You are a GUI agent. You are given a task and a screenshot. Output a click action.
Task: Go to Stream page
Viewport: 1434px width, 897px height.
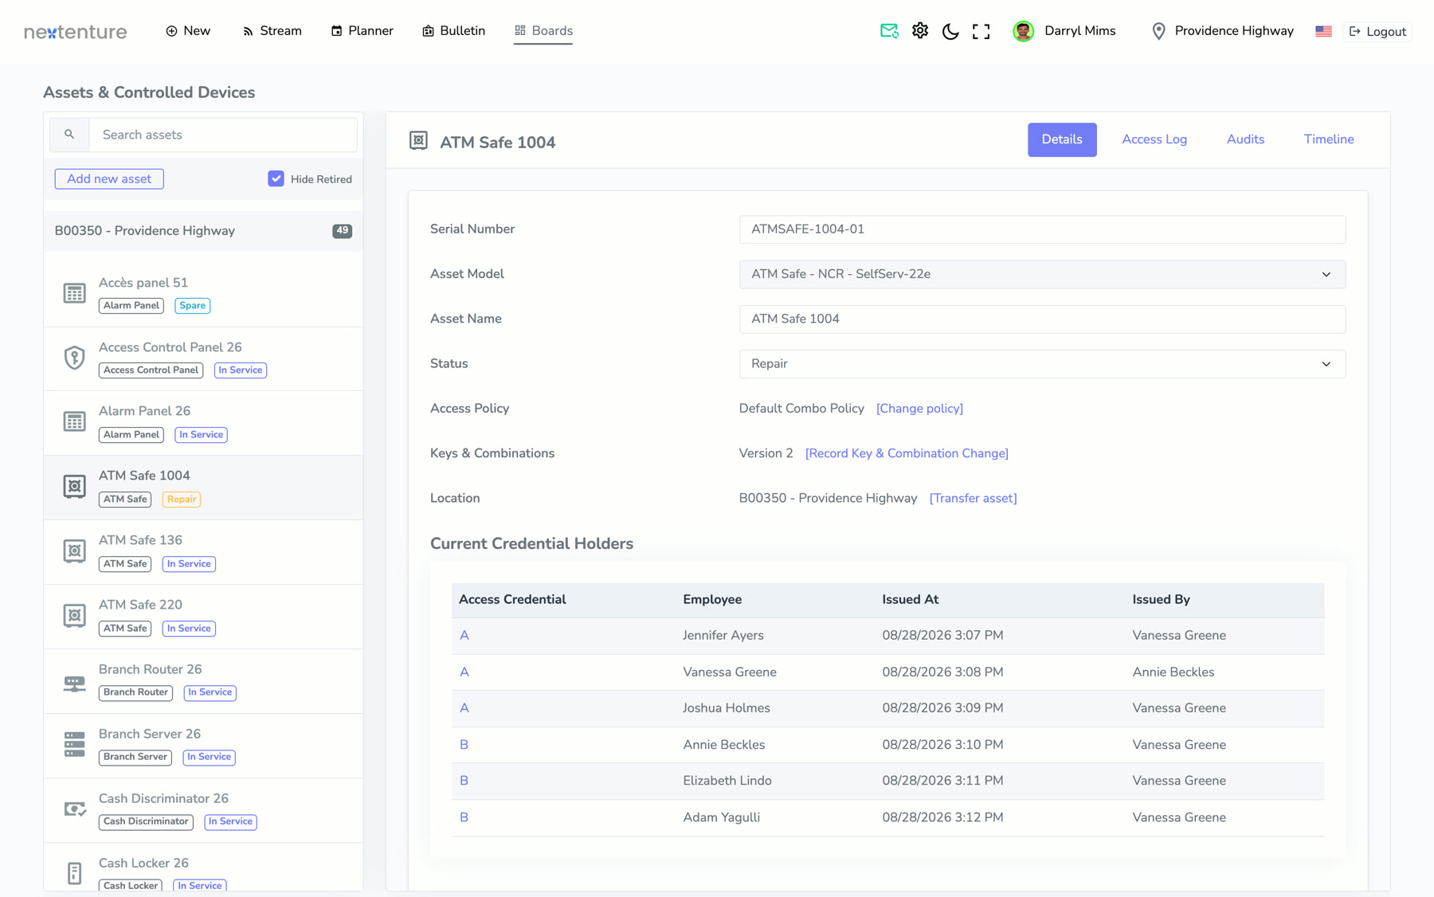[x=272, y=31]
